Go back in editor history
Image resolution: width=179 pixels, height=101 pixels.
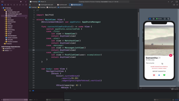32,5
